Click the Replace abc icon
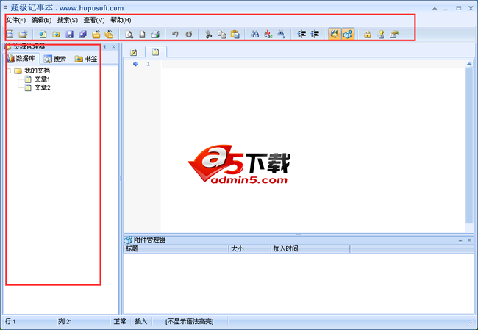 [268, 34]
